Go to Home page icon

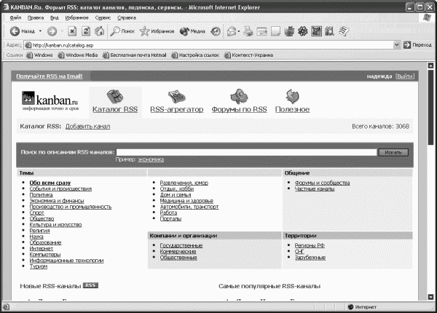click(x=100, y=31)
